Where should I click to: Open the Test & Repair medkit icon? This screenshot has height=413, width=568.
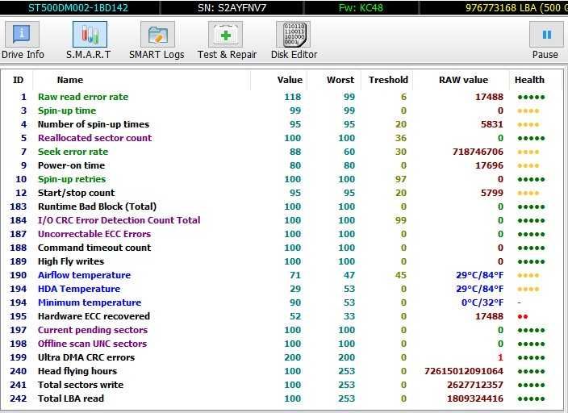[225, 34]
